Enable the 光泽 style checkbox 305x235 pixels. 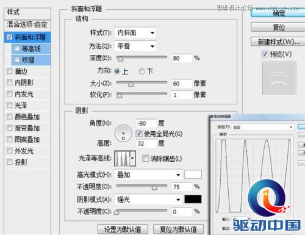click(x=9, y=105)
